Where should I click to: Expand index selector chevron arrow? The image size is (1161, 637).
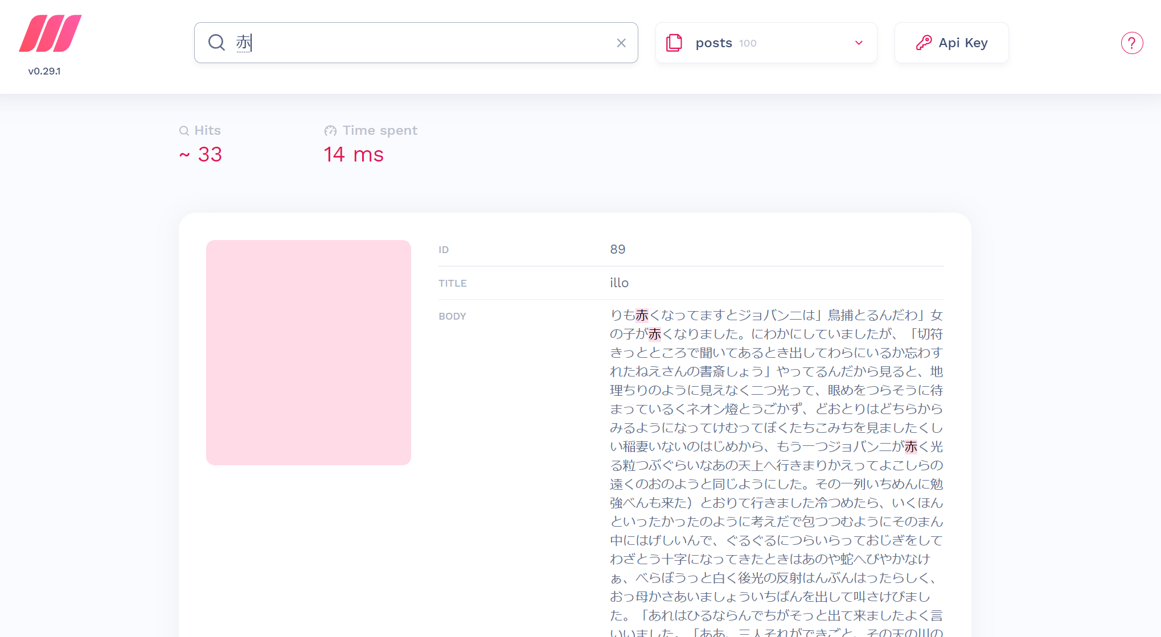coord(859,43)
